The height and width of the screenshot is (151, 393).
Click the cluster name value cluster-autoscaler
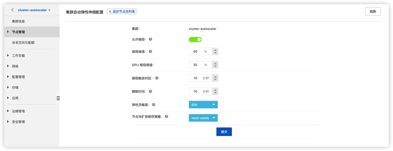click(202, 29)
